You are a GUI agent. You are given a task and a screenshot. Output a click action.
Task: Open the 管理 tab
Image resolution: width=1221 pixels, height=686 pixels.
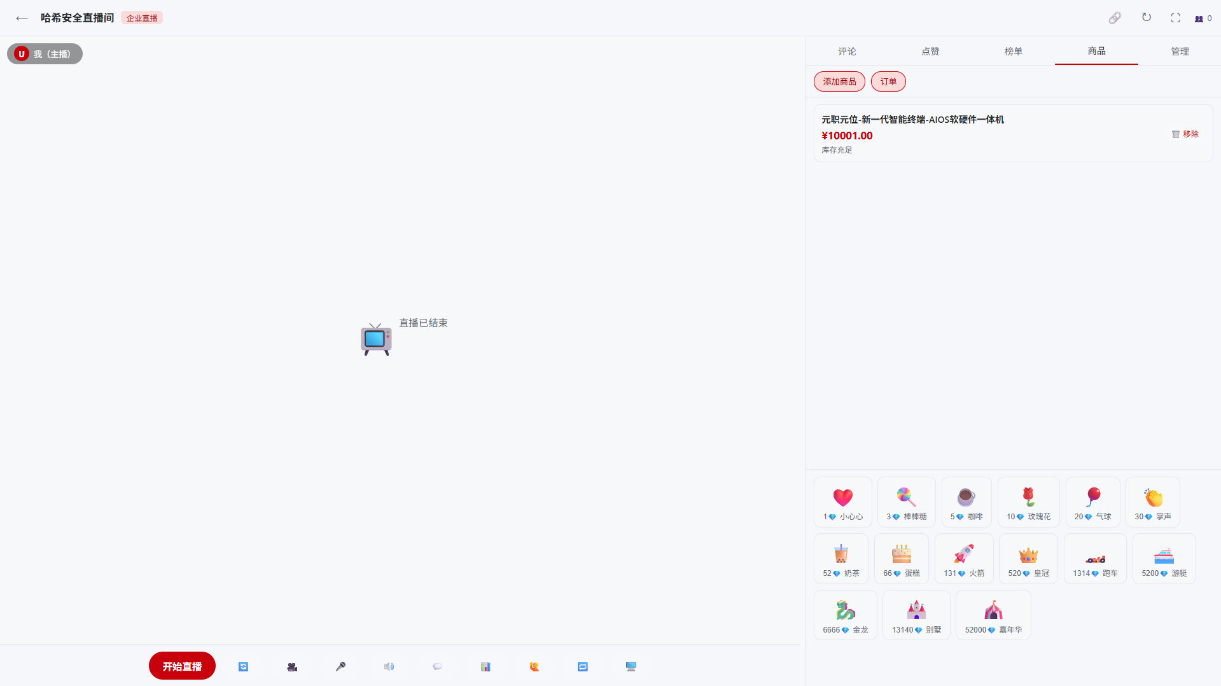[x=1180, y=51]
